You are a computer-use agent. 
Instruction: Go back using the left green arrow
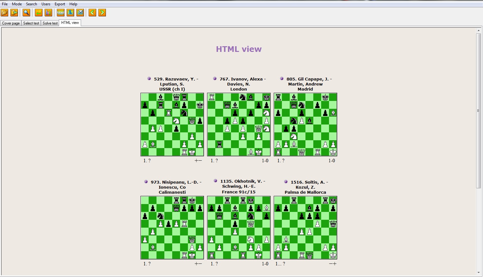92,13
